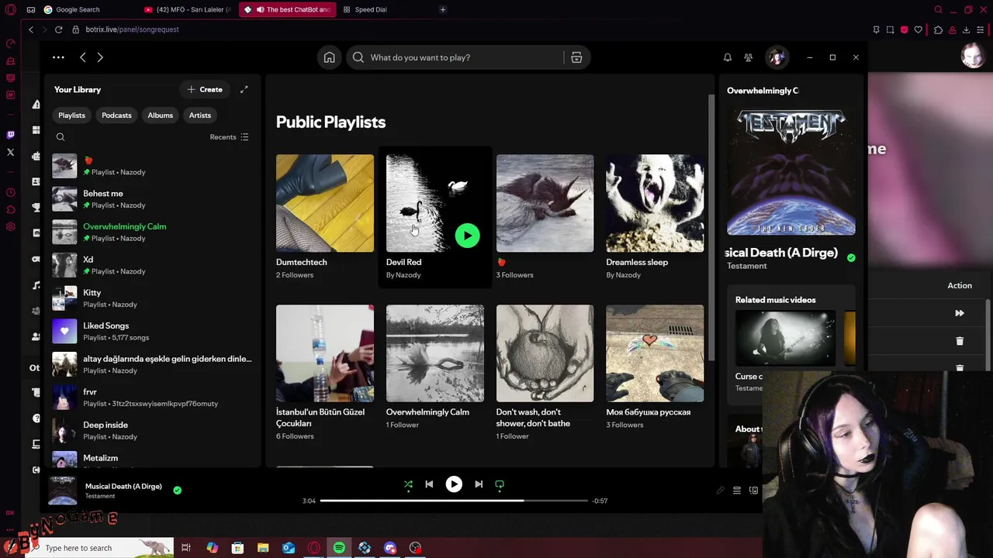Open the Create playlist menu
The width and height of the screenshot is (993, 558).
[x=205, y=90]
